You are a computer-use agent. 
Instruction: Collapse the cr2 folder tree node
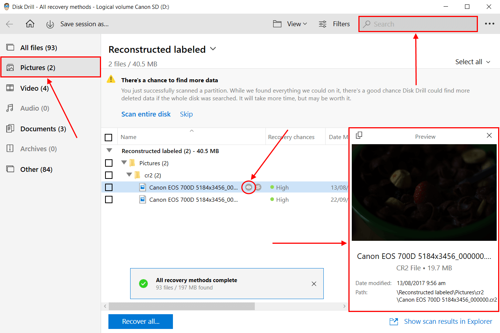pyautogui.click(x=129, y=175)
